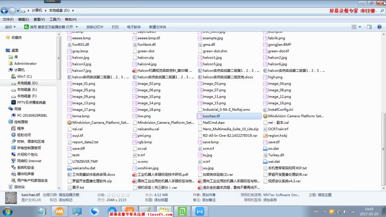Click 添加作者 author field

click(x=209, y=195)
